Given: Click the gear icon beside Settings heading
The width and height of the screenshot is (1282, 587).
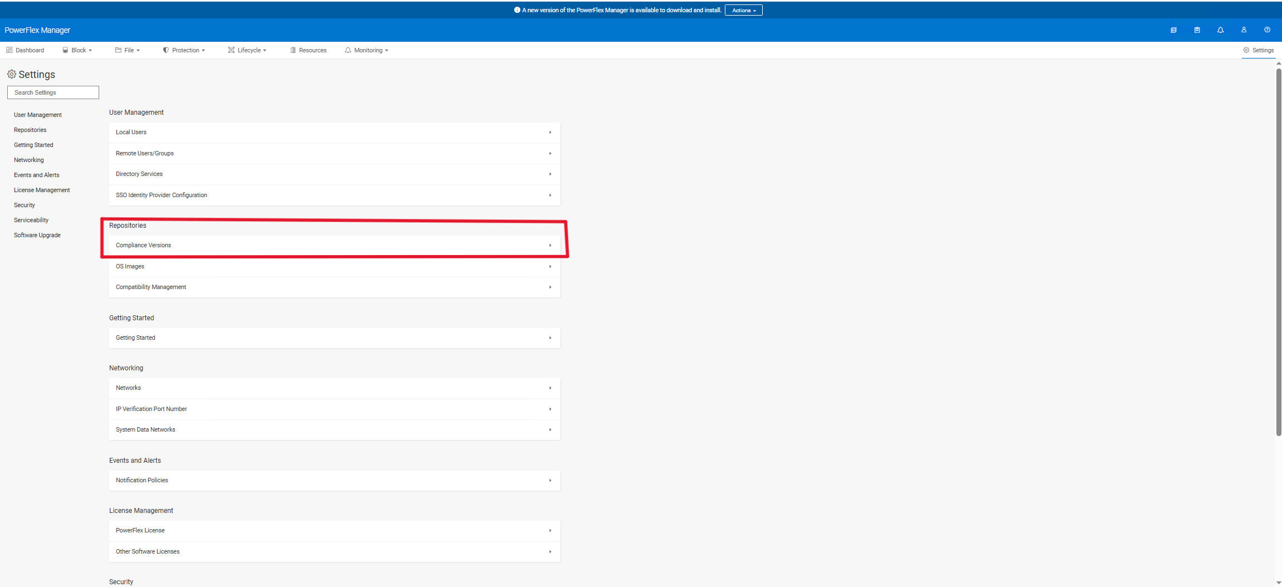Looking at the screenshot, I should 11,74.
